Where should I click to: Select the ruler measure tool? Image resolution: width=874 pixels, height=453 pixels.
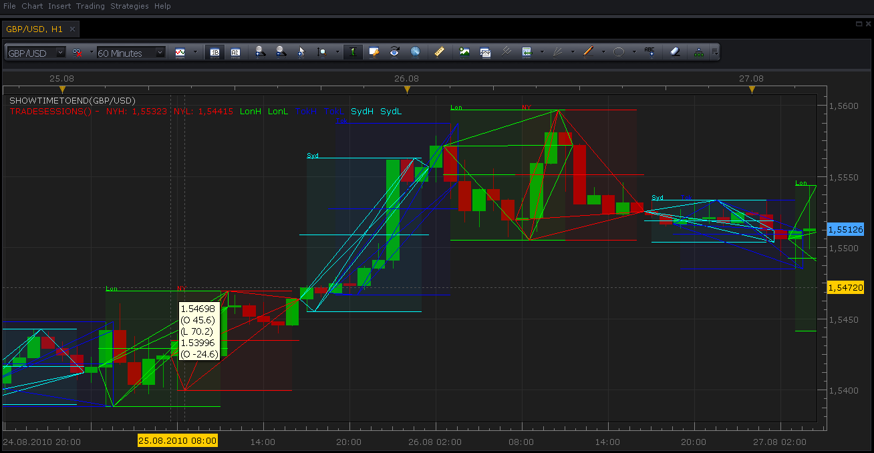tap(439, 52)
